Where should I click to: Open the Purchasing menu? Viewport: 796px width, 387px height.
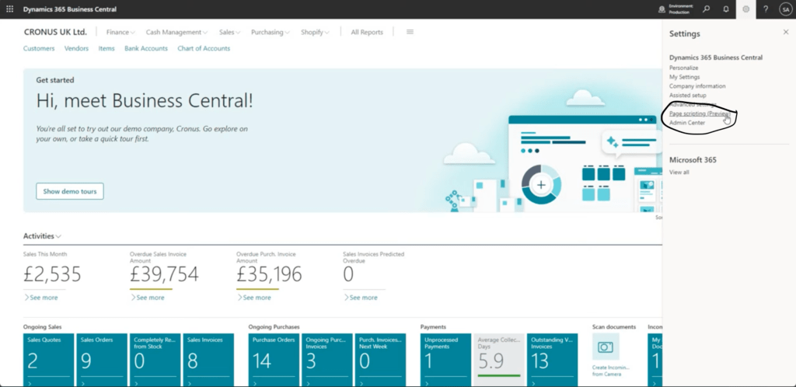270,33
